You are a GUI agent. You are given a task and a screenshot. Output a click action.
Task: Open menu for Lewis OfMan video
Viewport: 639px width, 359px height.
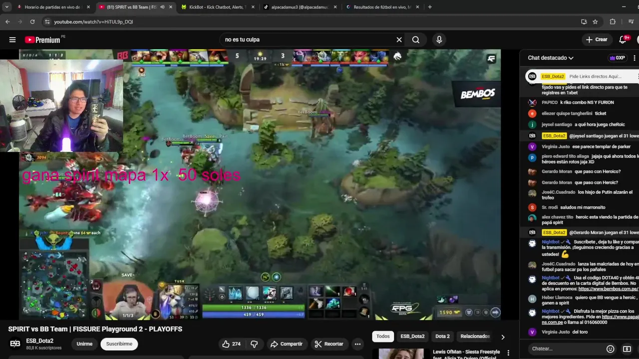[508, 353]
